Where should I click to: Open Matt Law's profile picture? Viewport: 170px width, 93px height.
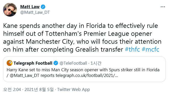click(x=10, y=10)
